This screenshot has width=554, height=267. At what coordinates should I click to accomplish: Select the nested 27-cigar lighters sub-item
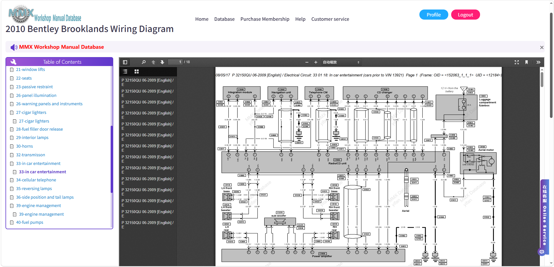click(x=34, y=121)
